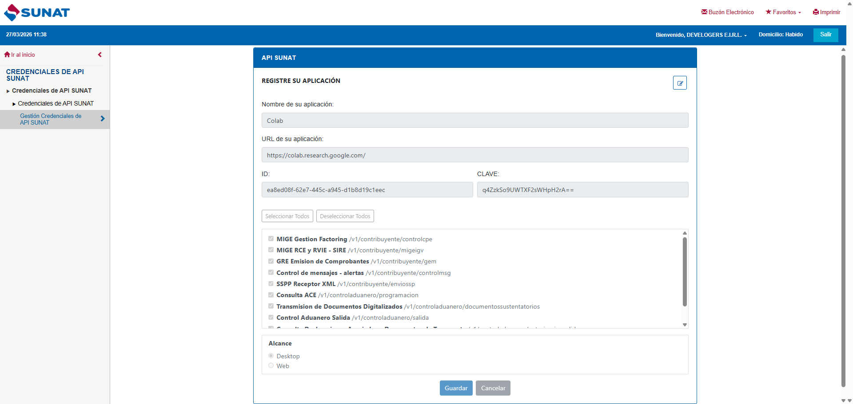The width and height of the screenshot is (853, 404).
Task: Click the Guardar button
Action: (x=456, y=388)
